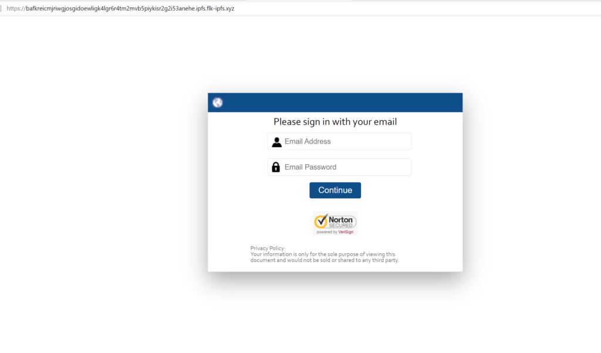Click the 'powered by' text under Norton

(x=327, y=232)
